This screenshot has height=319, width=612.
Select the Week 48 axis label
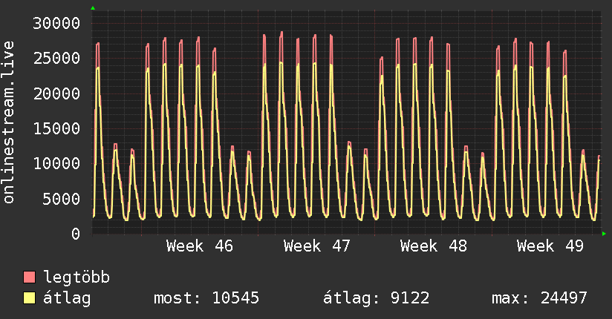click(433, 246)
